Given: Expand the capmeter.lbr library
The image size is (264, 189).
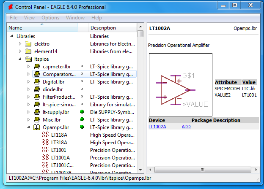Looking at the screenshot, I should pos(29,67).
